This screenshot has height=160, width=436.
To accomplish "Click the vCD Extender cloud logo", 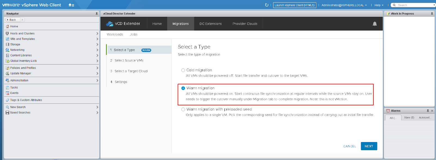I will click(110, 24).
